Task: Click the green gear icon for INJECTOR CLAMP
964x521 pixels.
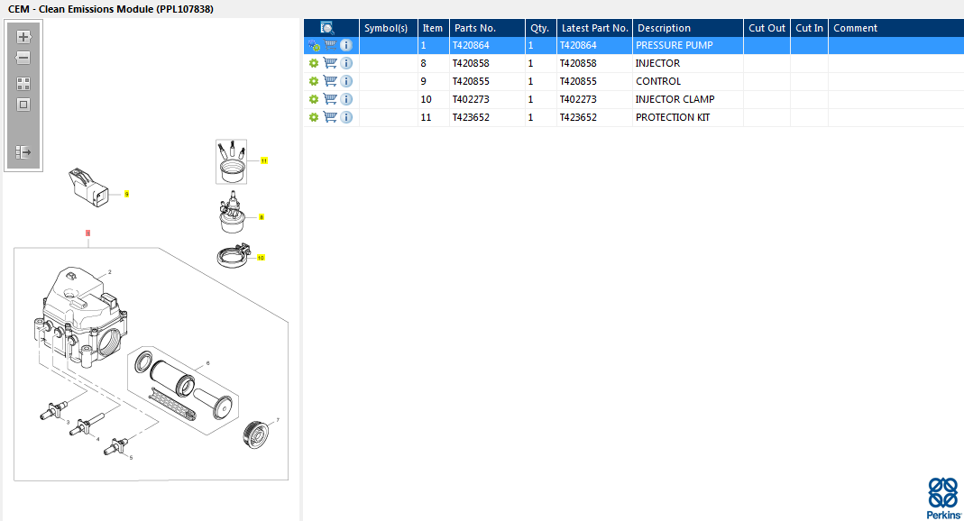Action: (x=314, y=99)
